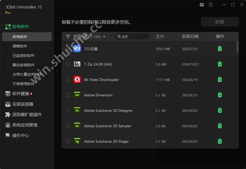Image resolution: width=246 pixels, height=169 pixels.
Task: Select the 7-Zip 24.08 (x64) name
Action: point(98,64)
